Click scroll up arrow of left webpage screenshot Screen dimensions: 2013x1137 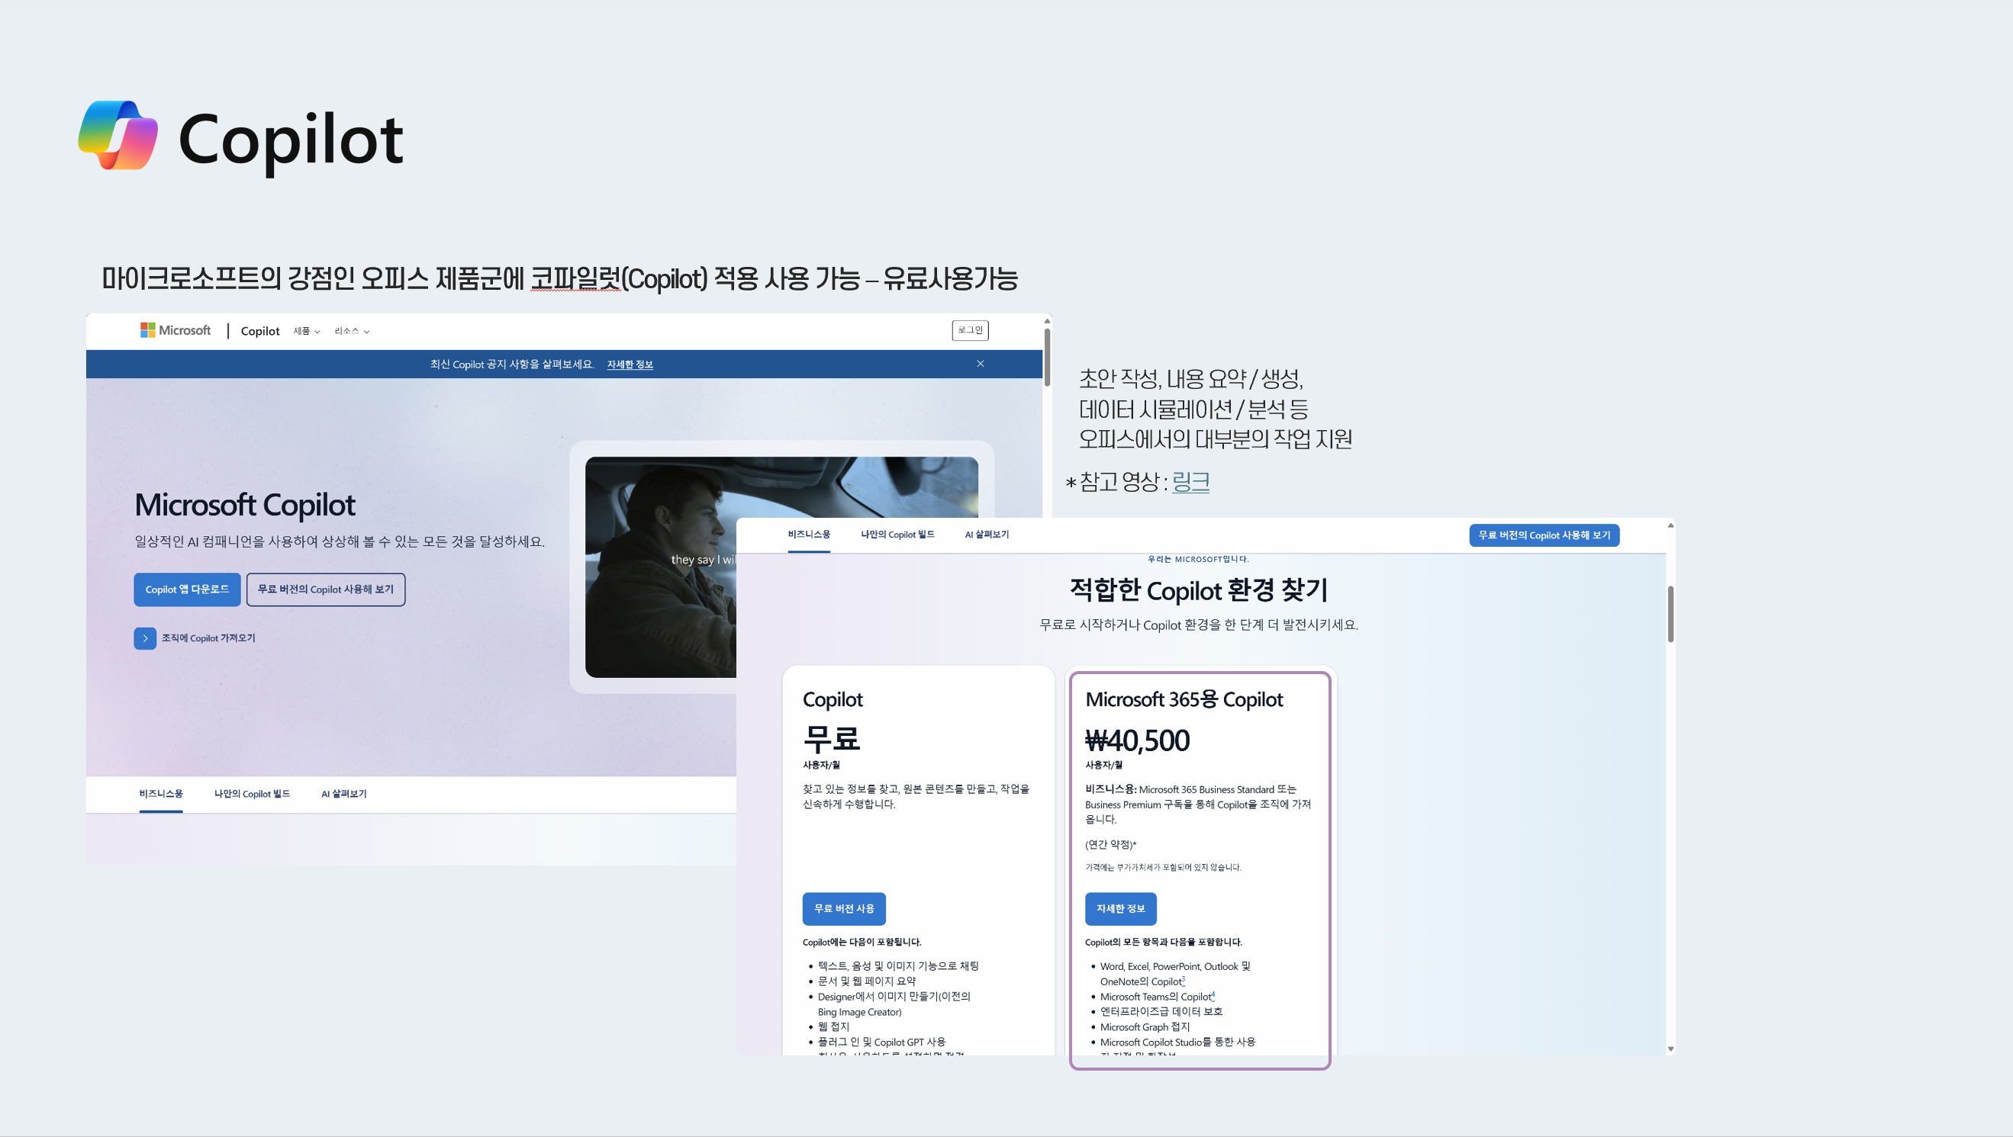(1047, 320)
